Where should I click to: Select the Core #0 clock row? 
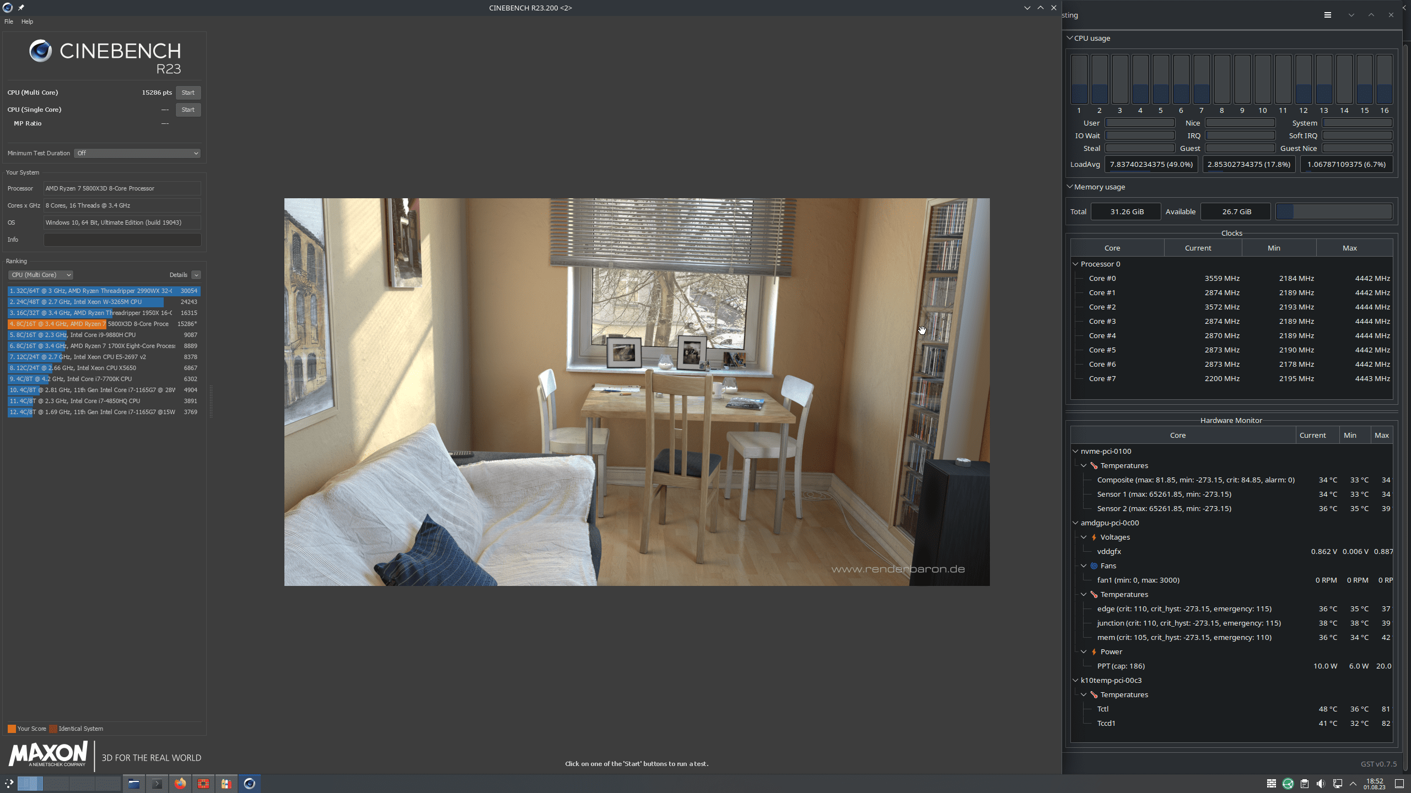[x=1232, y=278]
